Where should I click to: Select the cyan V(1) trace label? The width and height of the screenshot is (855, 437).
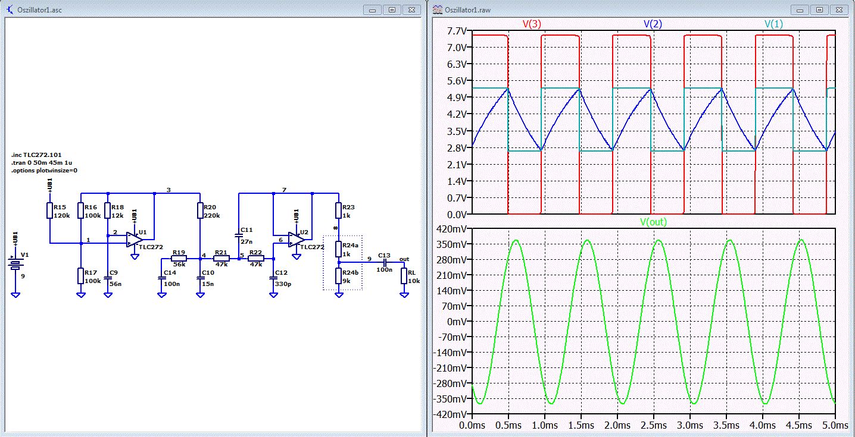pyautogui.click(x=773, y=24)
